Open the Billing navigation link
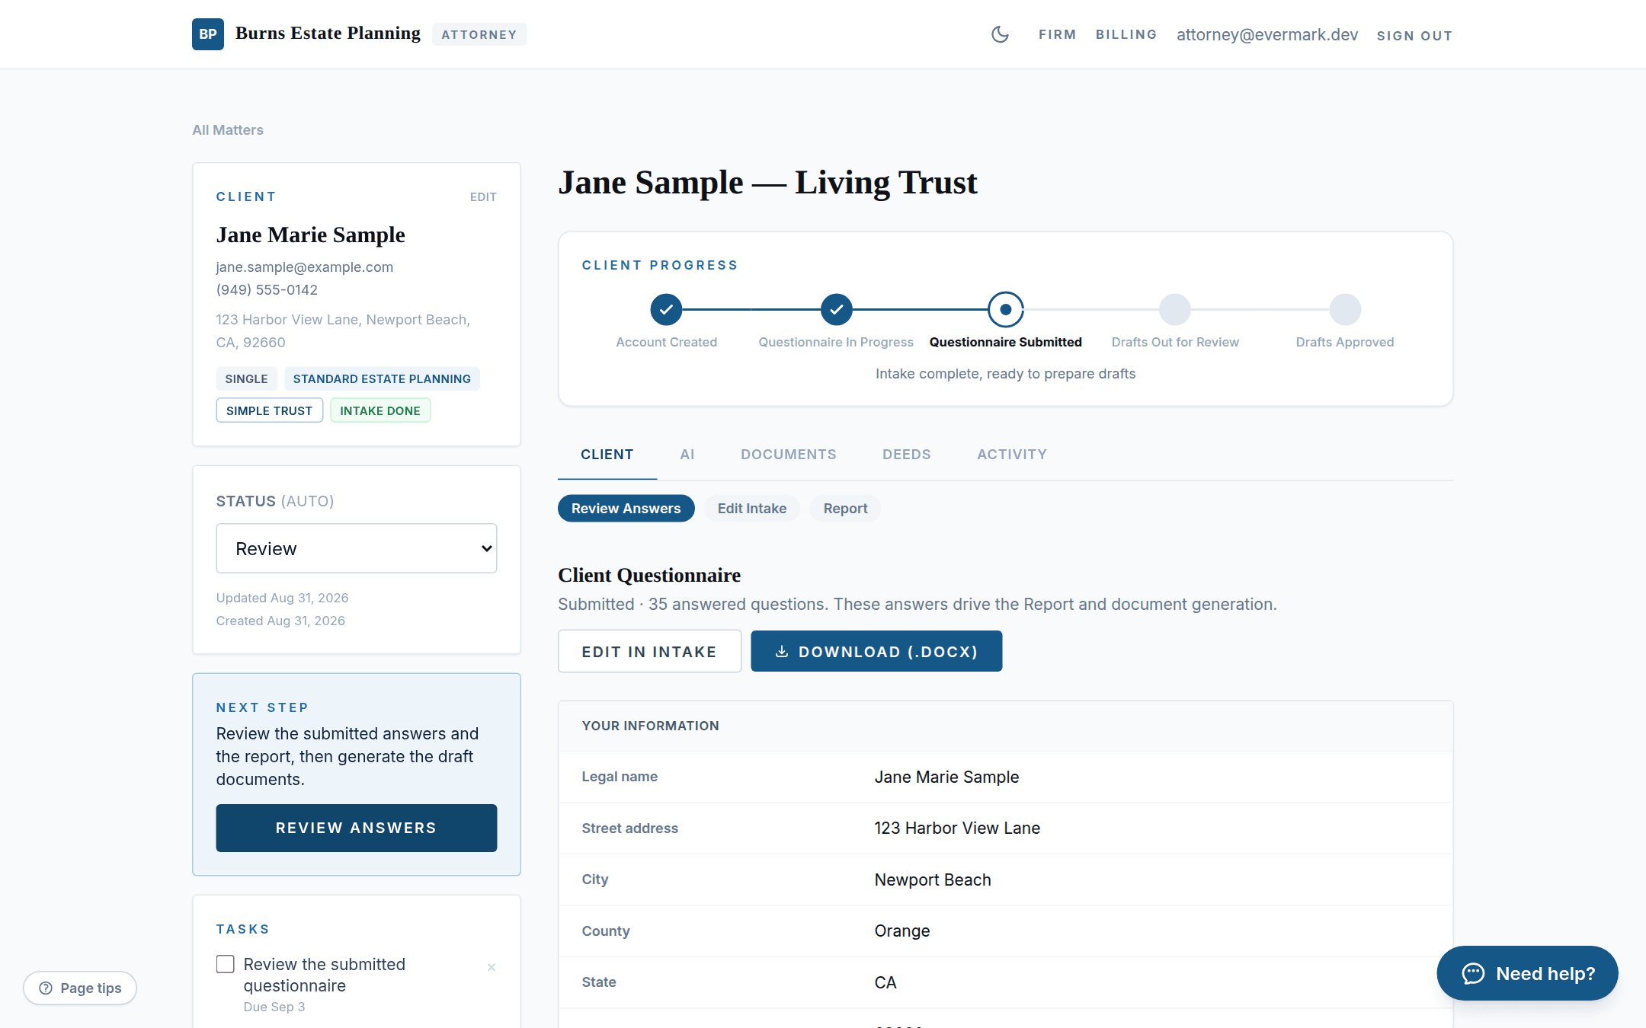Viewport: 1646px width, 1028px height. 1126,35
